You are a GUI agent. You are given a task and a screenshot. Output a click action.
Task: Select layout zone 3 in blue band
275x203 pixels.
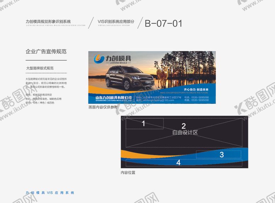click(x=218, y=154)
